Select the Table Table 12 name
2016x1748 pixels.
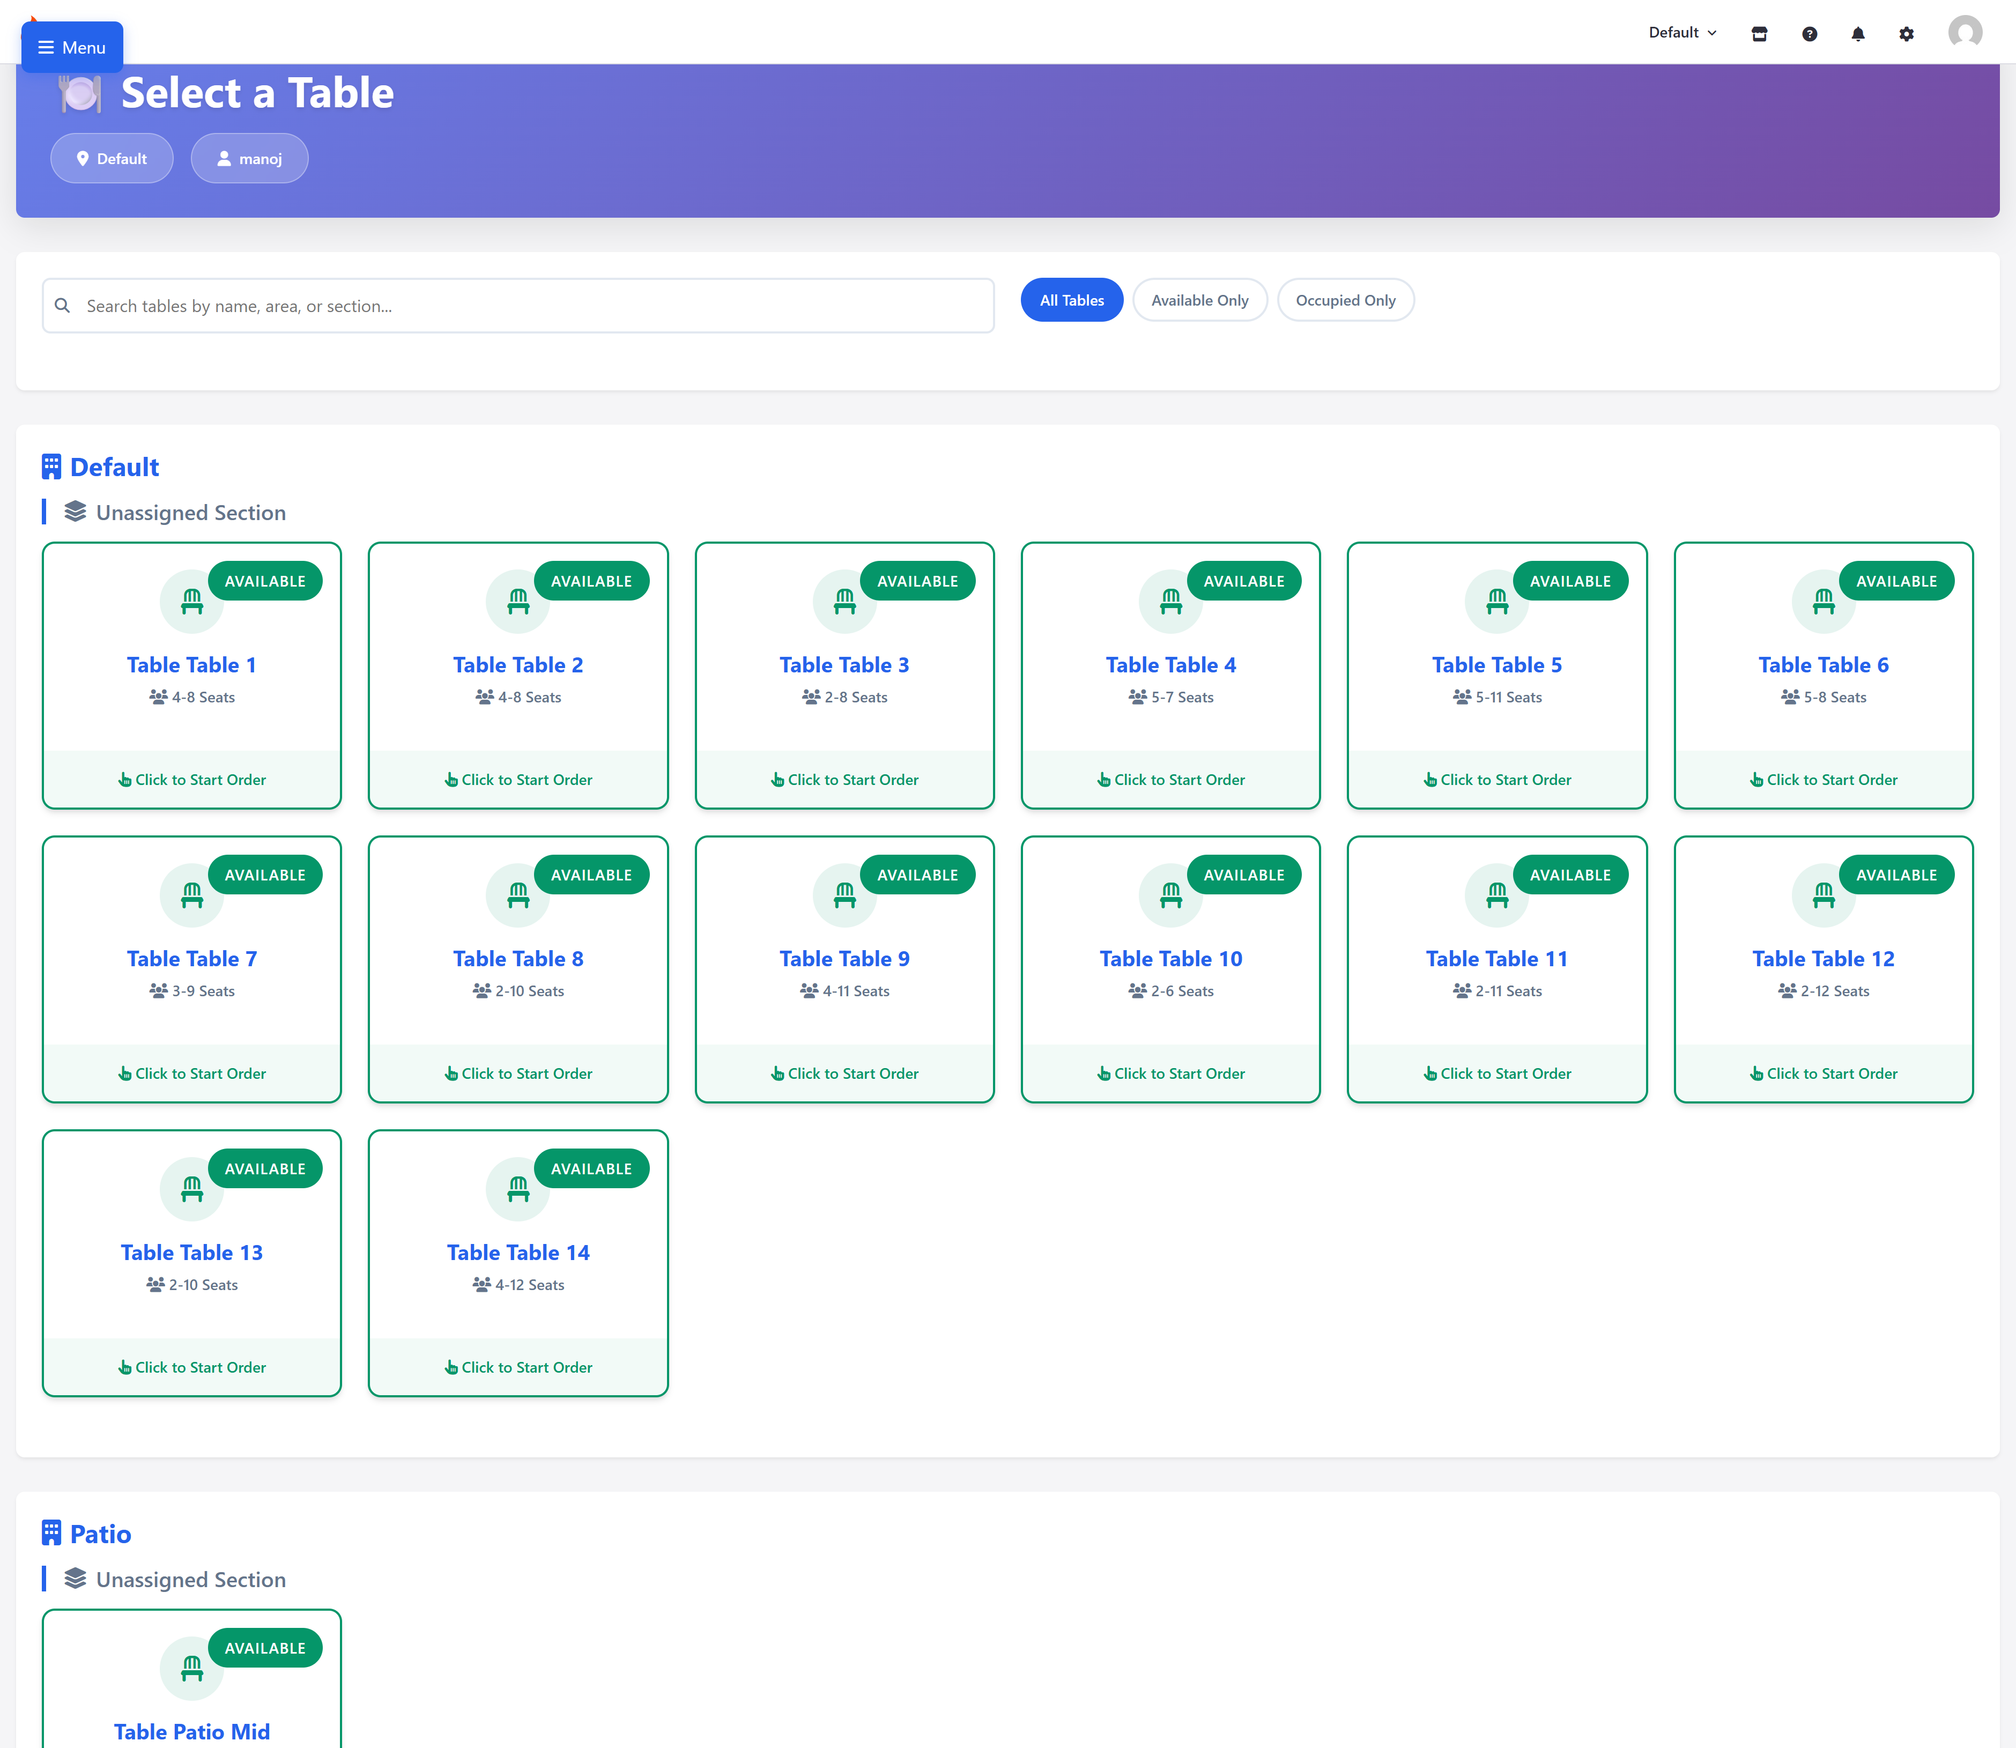pyautogui.click(x=1823, y=959)
